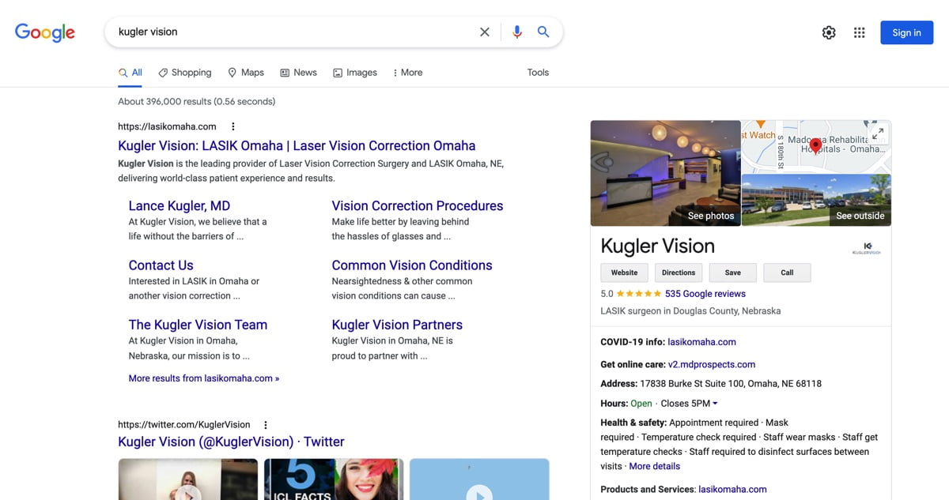This screenshot has width=949, height=500.
Task: Submit search with the magnifying glass icon
Action: tap(543, 32)
